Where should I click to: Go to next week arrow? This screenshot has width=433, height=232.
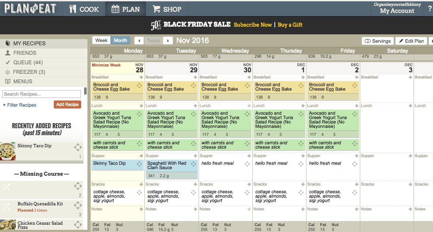[x=168, y=41]
